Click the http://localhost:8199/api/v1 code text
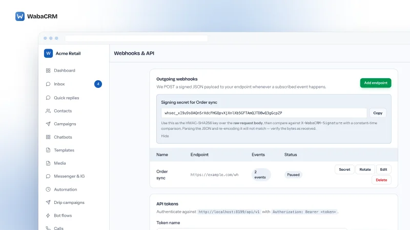 229,212
